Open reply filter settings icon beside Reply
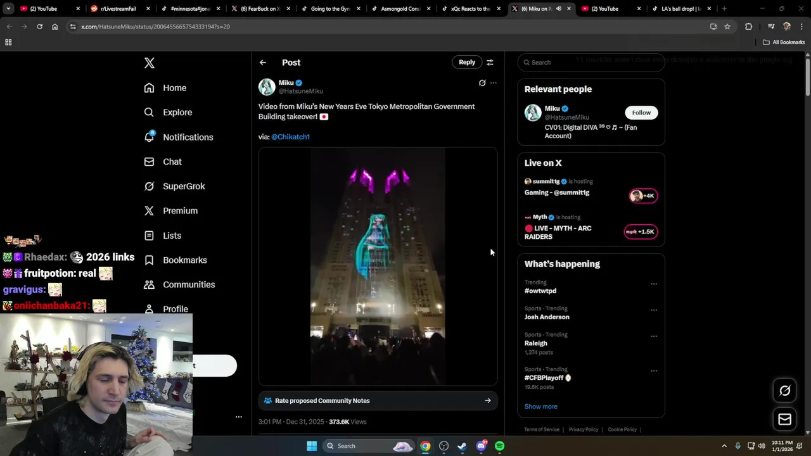 (490, 62)
